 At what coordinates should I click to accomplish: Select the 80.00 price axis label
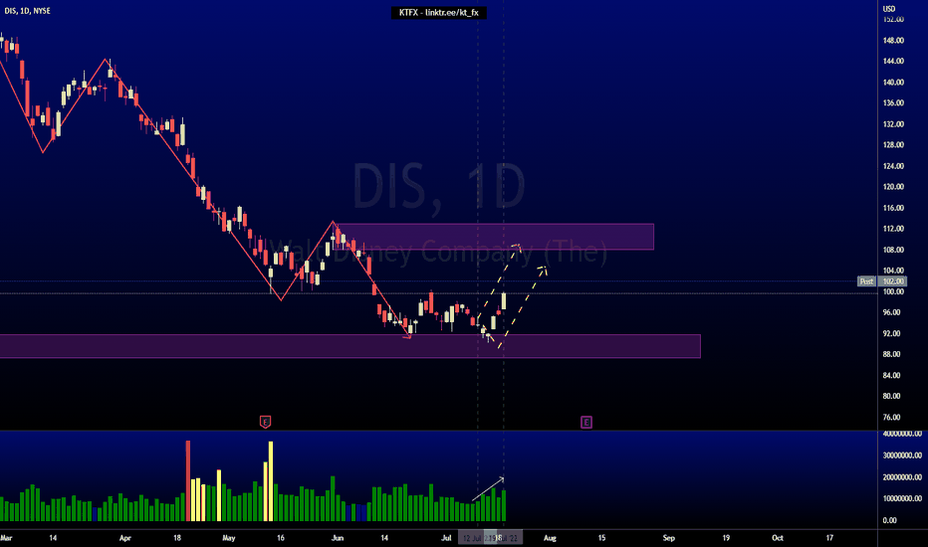[891, 396]
